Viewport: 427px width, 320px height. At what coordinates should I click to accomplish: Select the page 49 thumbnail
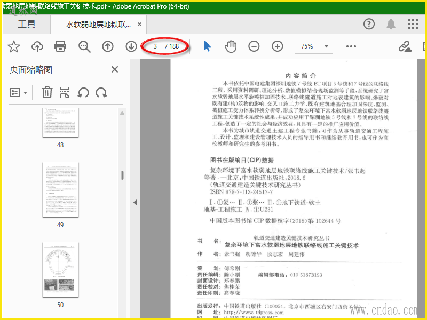coord(60,190)
